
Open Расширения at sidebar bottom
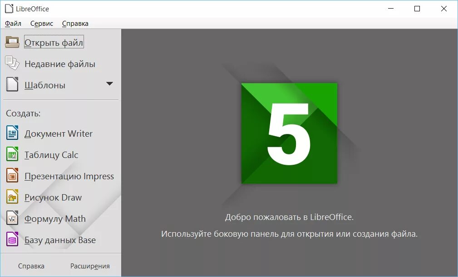click(x=90, y=266)
